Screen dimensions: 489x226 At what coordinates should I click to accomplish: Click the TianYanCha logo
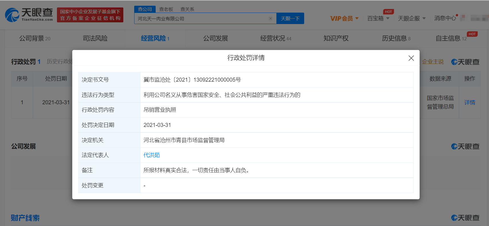tap(29, 15)
